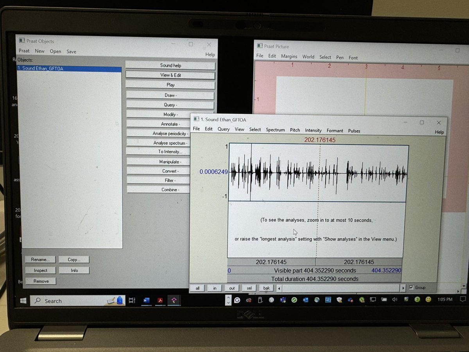Viewport: 469px width, 352px height.
Task: Open the Outlook tray icon
Action: click(x=306, y=300)
